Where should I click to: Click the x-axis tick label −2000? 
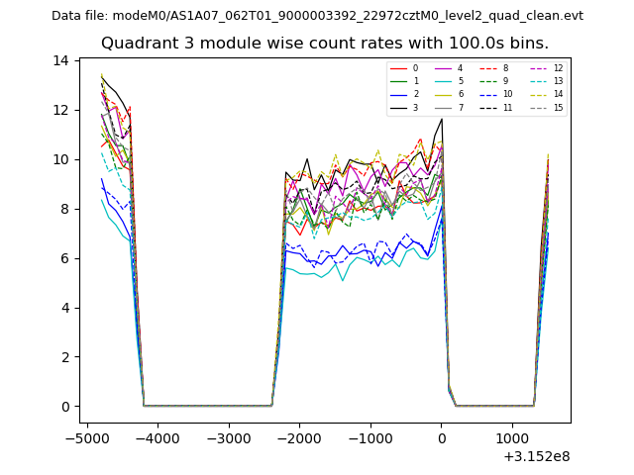click(299, 437)
